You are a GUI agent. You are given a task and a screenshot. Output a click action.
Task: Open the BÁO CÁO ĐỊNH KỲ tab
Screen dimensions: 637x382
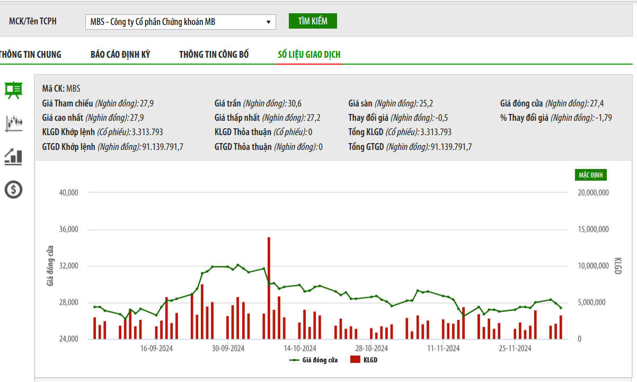click(120, 55)
